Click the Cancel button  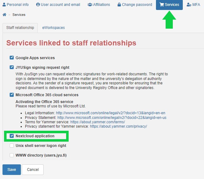click(33, 170)
